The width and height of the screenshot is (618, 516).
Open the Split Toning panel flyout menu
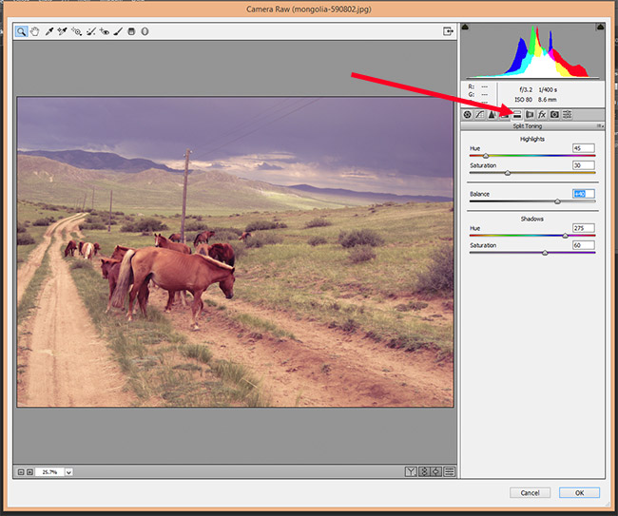click(600, 126)
